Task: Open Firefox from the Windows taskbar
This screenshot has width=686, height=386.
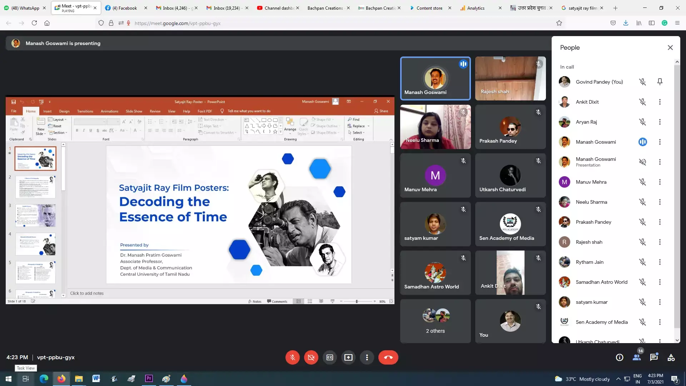Action: click(x=61, y=379)
